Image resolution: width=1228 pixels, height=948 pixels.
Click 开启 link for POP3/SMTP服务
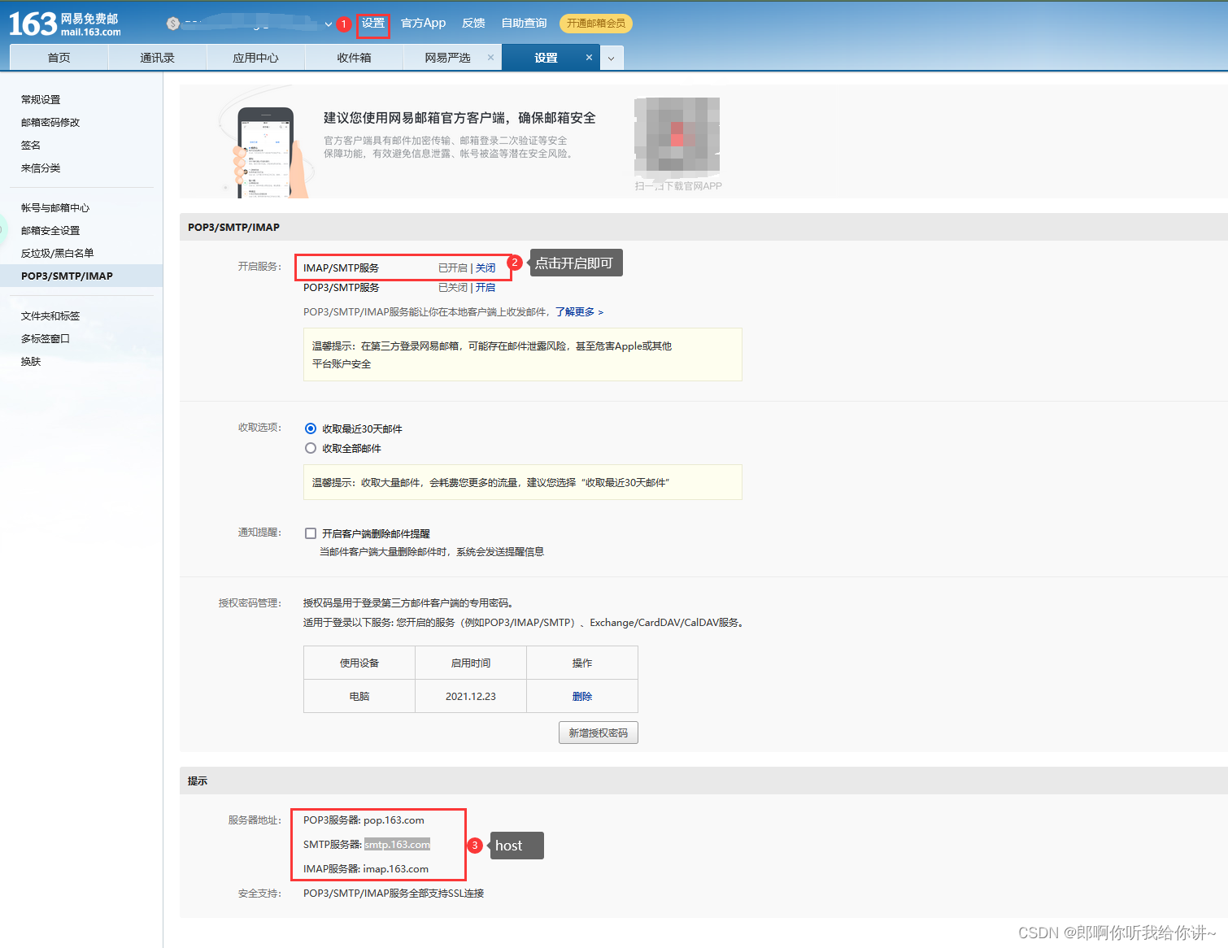click(x=486, y=288)
